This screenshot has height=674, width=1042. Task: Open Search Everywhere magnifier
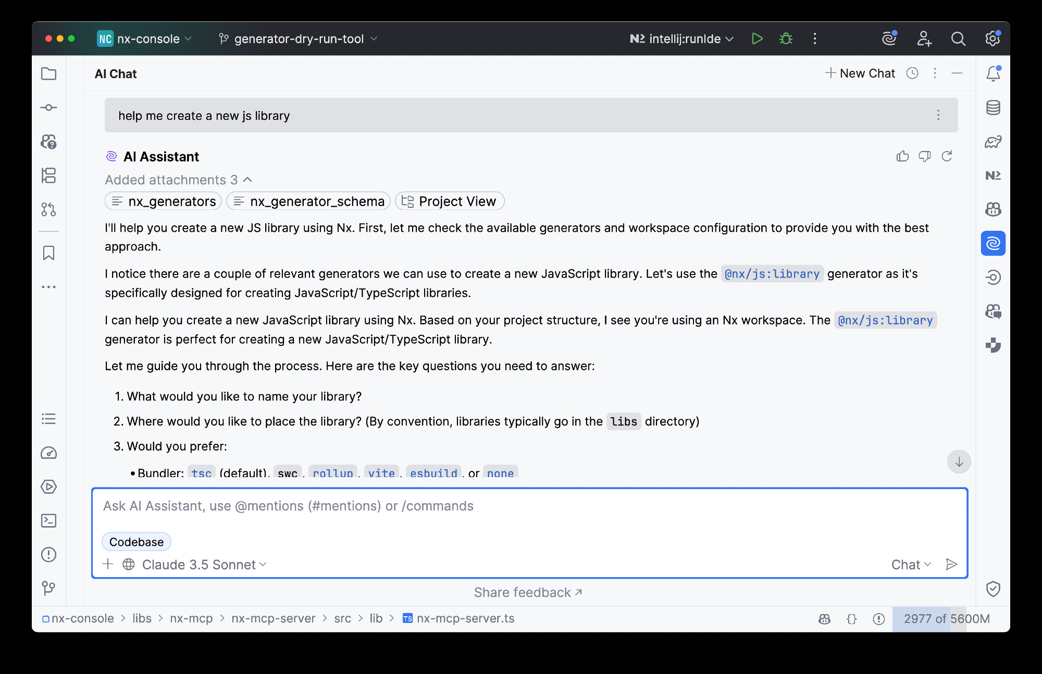(x=958, y=39)
